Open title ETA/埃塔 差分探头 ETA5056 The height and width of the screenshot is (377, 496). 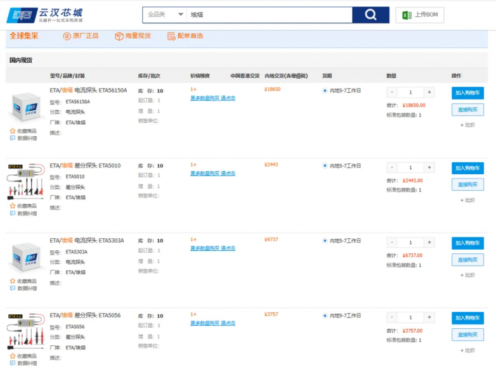85,316
